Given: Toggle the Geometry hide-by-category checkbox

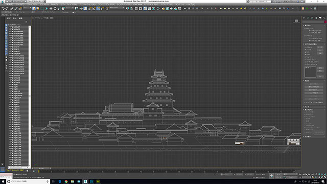Looking at the screenshot, I should point(306,48).
